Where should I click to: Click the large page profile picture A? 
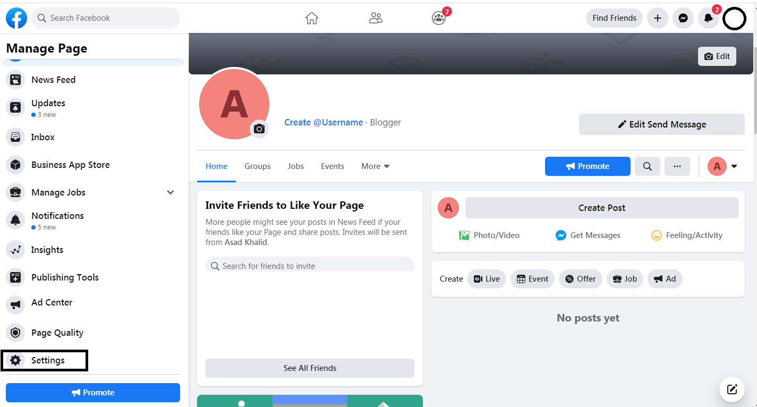234,104
